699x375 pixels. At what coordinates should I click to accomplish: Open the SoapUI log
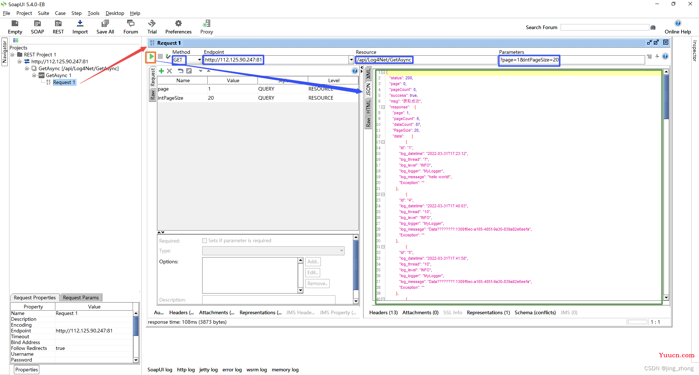point(160,370)
